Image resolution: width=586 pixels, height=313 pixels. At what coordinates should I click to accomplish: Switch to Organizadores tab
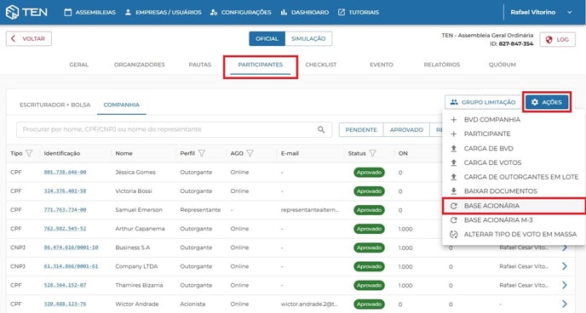[x=140, y=65]
